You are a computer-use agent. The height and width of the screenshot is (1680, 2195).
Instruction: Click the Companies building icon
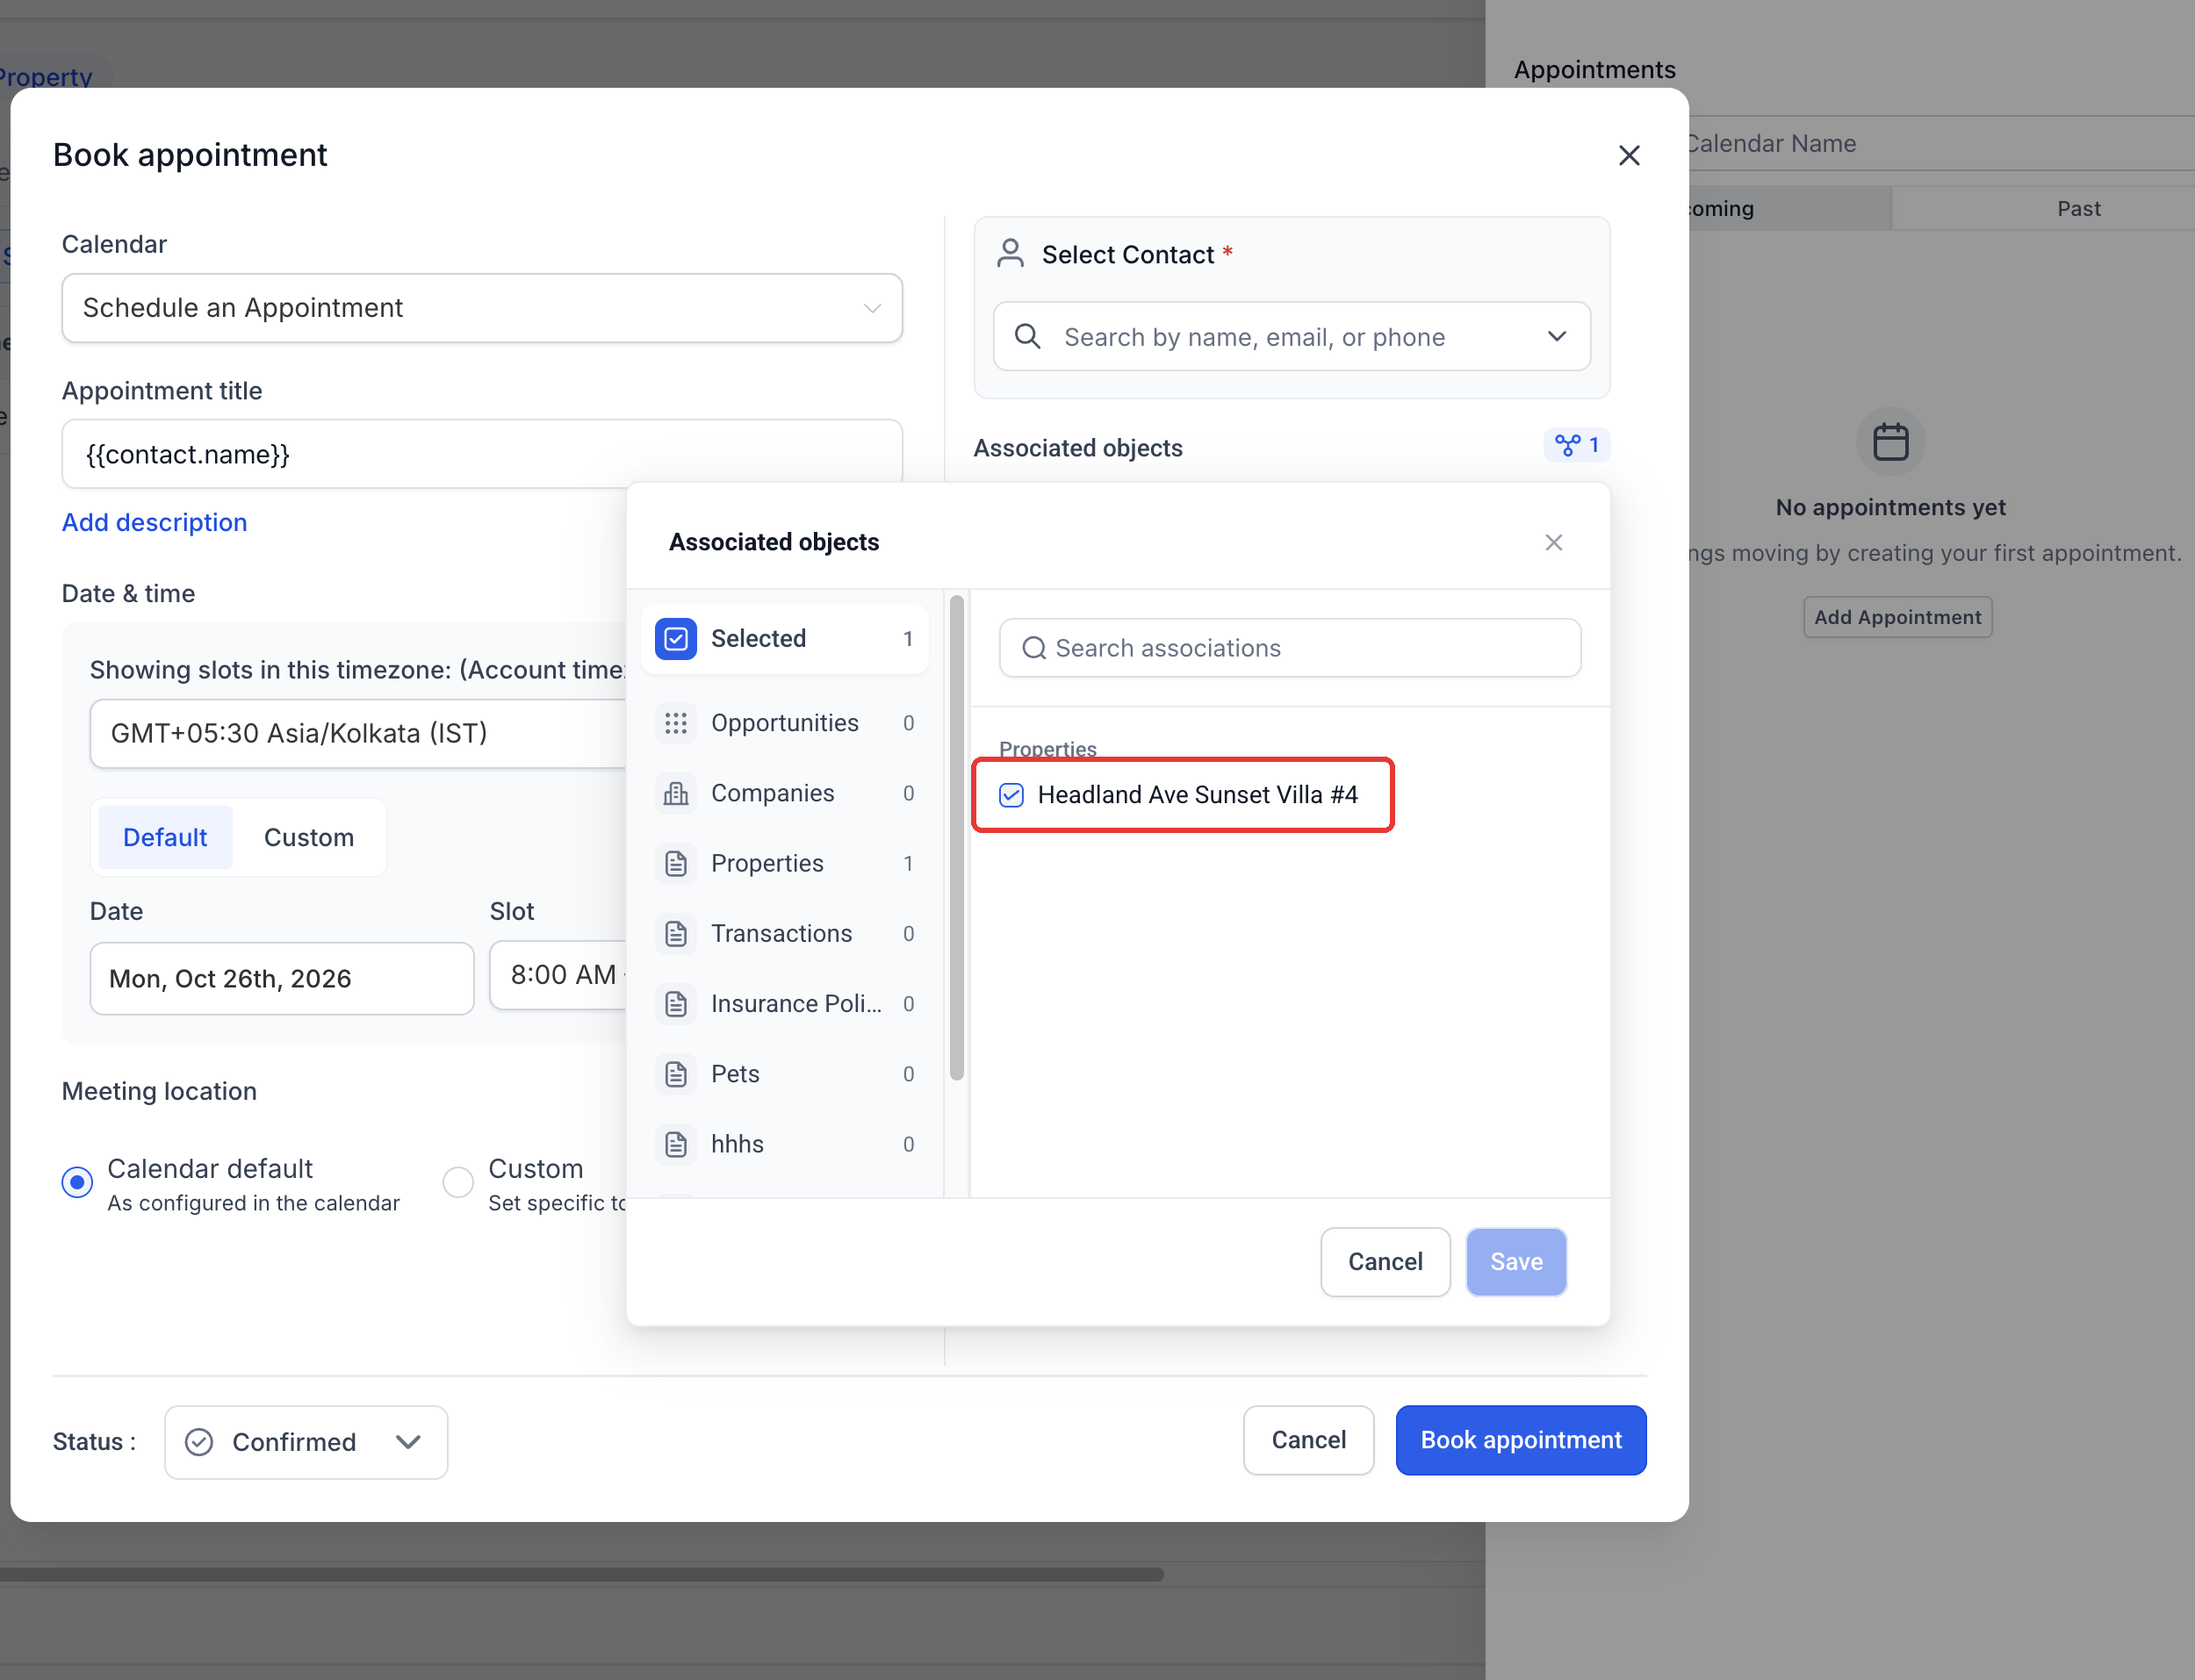tap(676, 793)
